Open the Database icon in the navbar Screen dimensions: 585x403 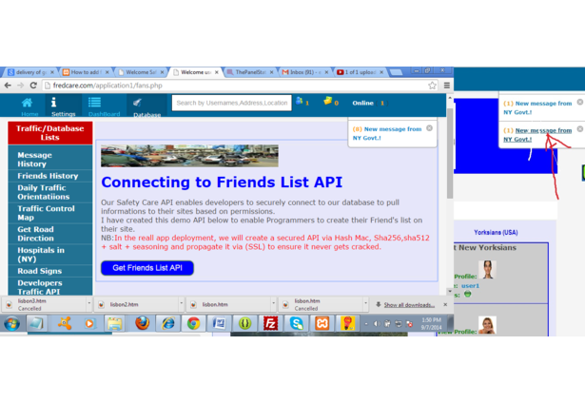pos(137,102)
